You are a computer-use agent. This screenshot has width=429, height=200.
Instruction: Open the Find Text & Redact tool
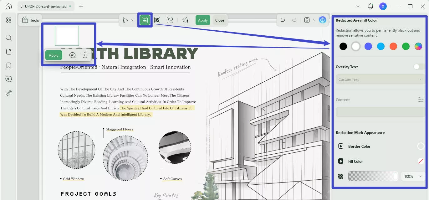pyautogui.click(x=170, y=20)
